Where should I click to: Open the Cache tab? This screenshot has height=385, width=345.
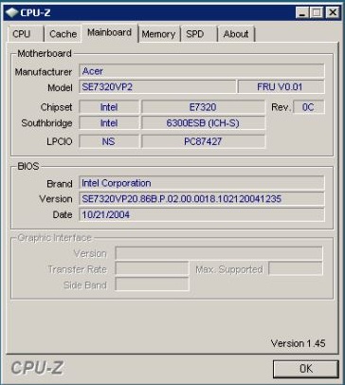(63, 34)
